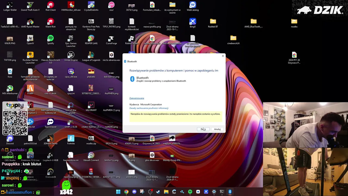Select FiveM desktop icon
The image size is (348, 196).
pos(30,90)
